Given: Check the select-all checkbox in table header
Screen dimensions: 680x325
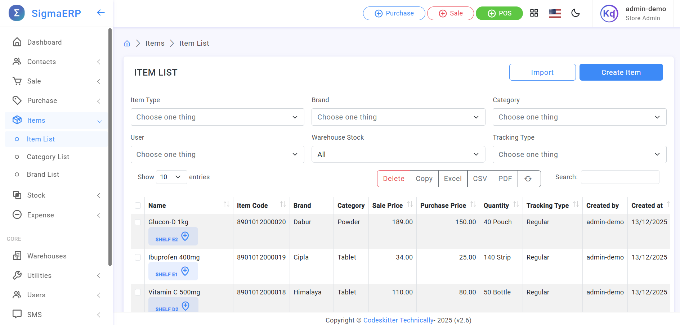Looking at the screenshot, I should coord(138,205).
